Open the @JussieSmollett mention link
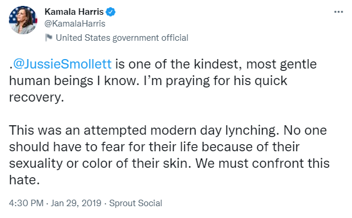This screenshot has height=218, width=352. click(x=62, y=64)
